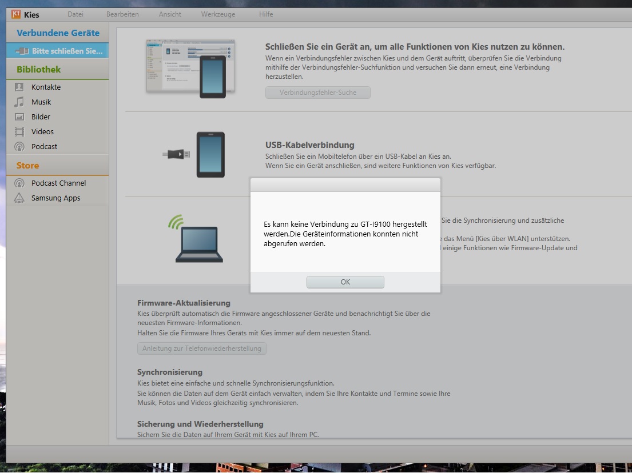Click the Podcast icon under Bibliothek
Screen dimensions: 632x473
pos(19,147)
